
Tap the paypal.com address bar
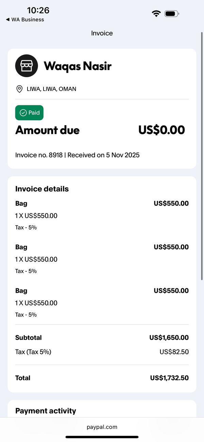(102, 427)
